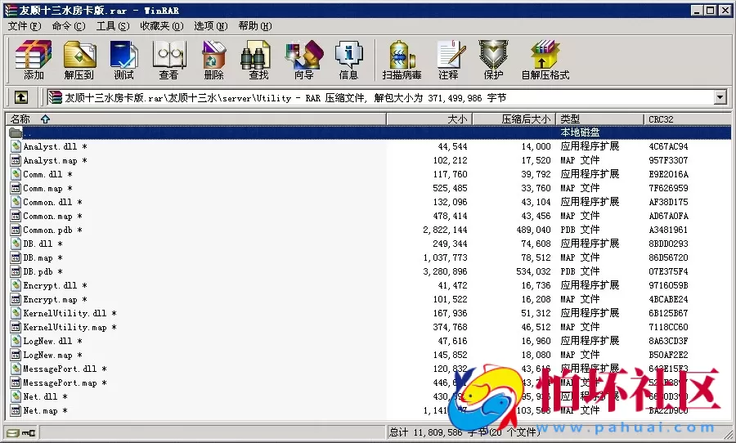This screenshot has height=443, width=736.
Task: Sort by Type (类型) column header
Action: coord(599,119)
